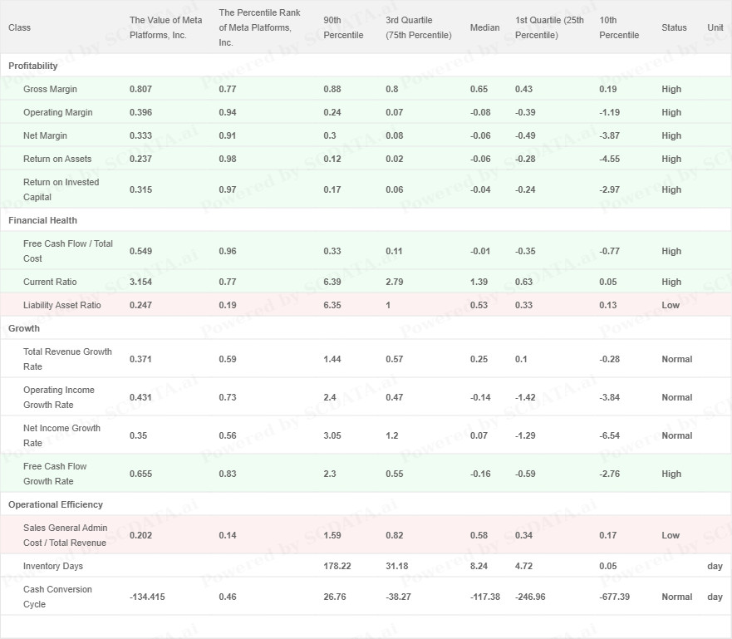Click the Total Revenue Growth Rate label

click(x=67, y=359)
